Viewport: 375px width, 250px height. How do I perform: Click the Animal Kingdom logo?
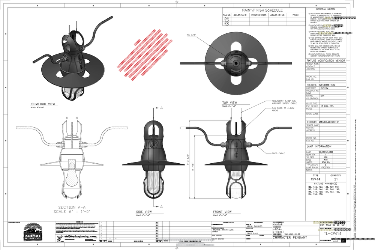click(33, 232)
